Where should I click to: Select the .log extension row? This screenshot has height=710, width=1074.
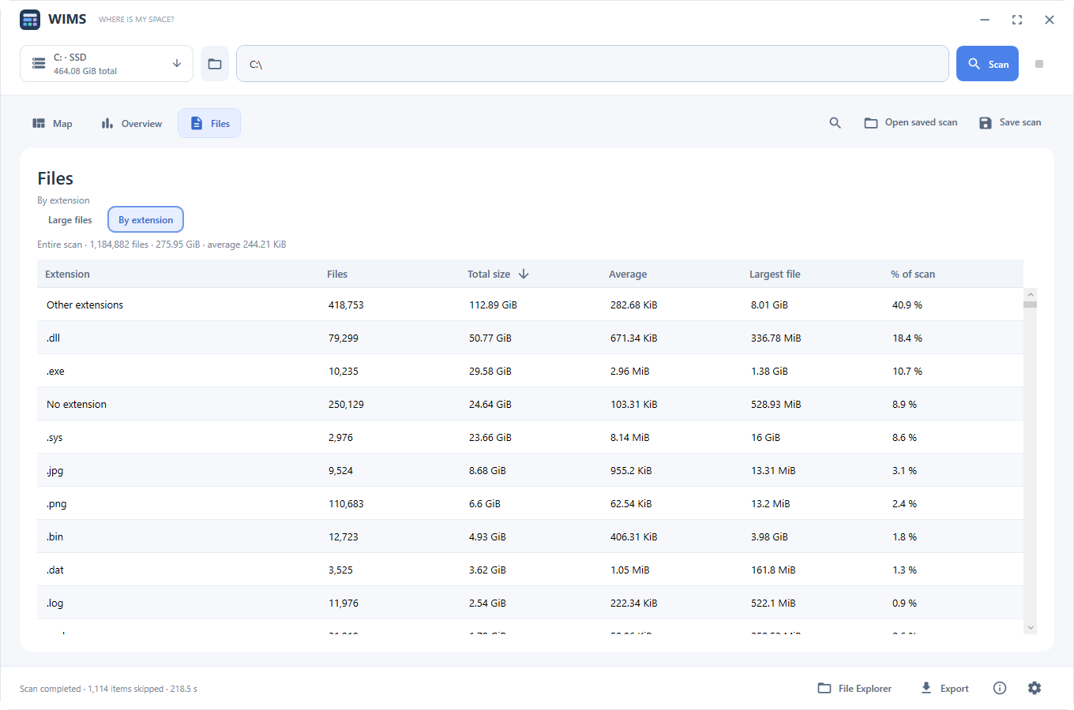(530, 603)
